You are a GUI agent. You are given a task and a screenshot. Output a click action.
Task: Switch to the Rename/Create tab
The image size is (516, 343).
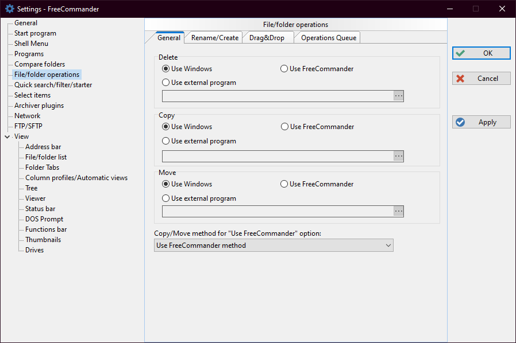tap(214, 38)
